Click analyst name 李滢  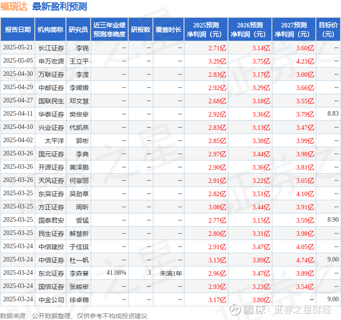(x=82, y=75)
